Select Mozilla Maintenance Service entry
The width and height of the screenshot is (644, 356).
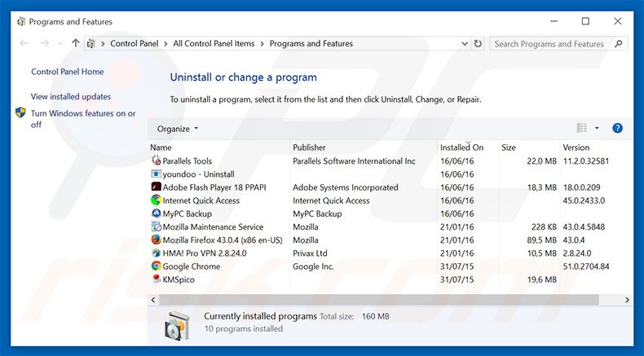tap(213, 226)
